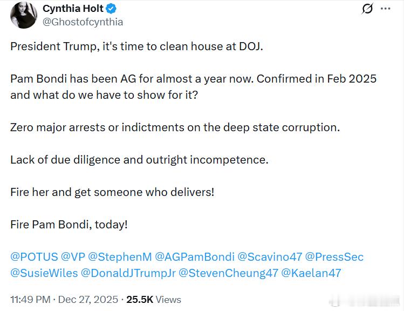
Task: Click the "clean house at DOJ" opening sentence
Action: pos(136,46)
